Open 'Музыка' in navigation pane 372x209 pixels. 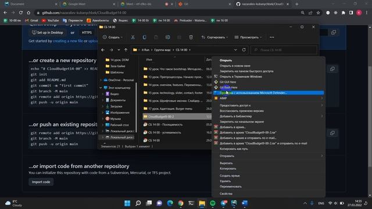[x=115, y=118]
